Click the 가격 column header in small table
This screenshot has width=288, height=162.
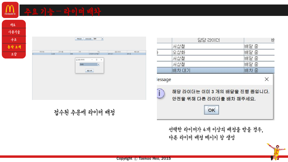[x=79, y=52]
